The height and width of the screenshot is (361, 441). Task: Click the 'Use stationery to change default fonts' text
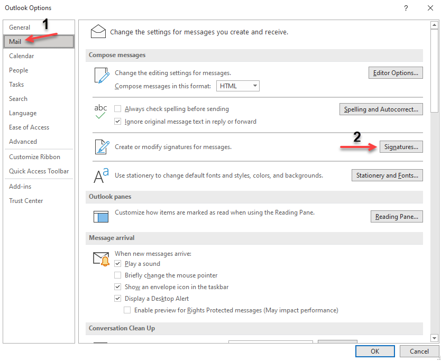click(x=219, y=175)
